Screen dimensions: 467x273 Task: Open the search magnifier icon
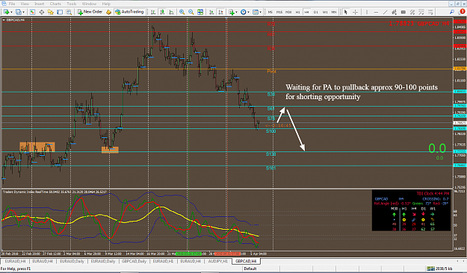(x=452, y=12)
